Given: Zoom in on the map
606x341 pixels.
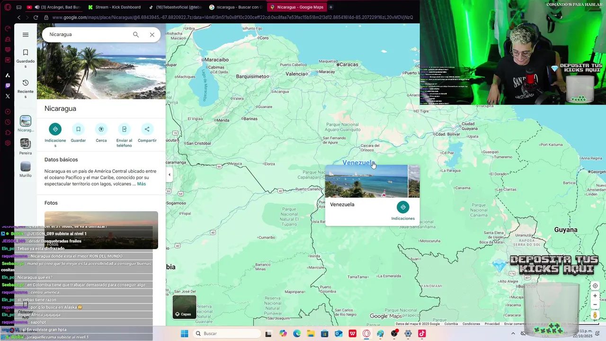Looking at the screenshot, I should point(595,296).
